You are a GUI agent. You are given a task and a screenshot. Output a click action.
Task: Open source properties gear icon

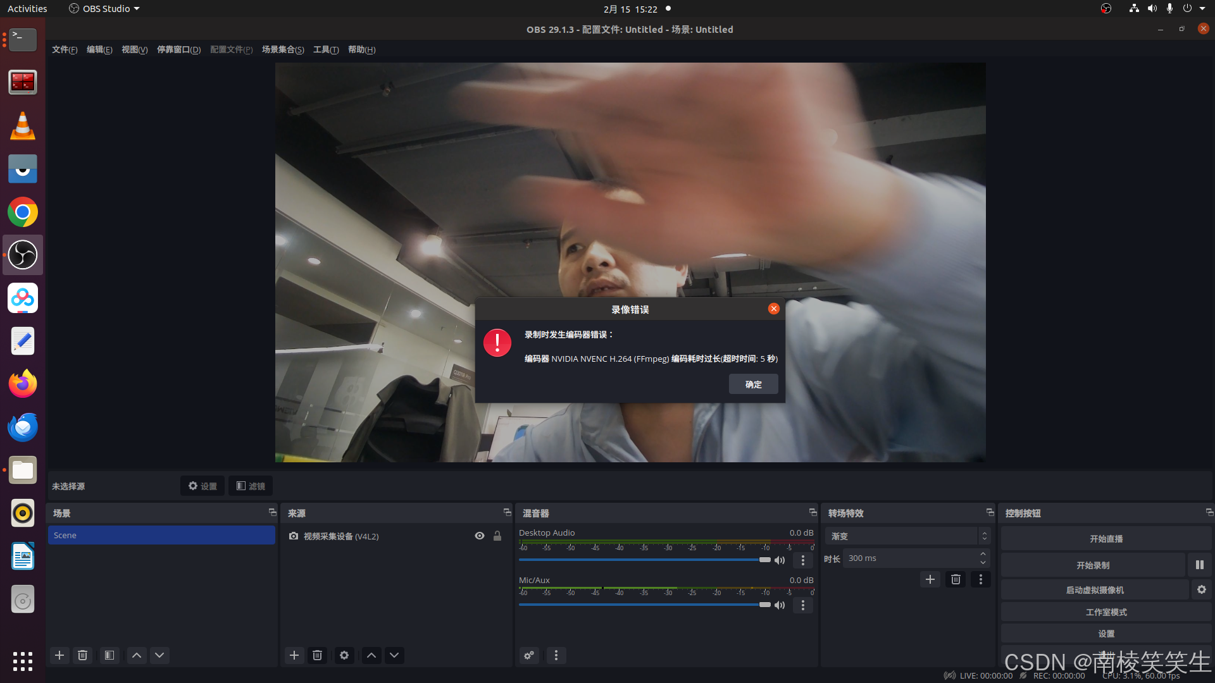[x=344, y=655]
